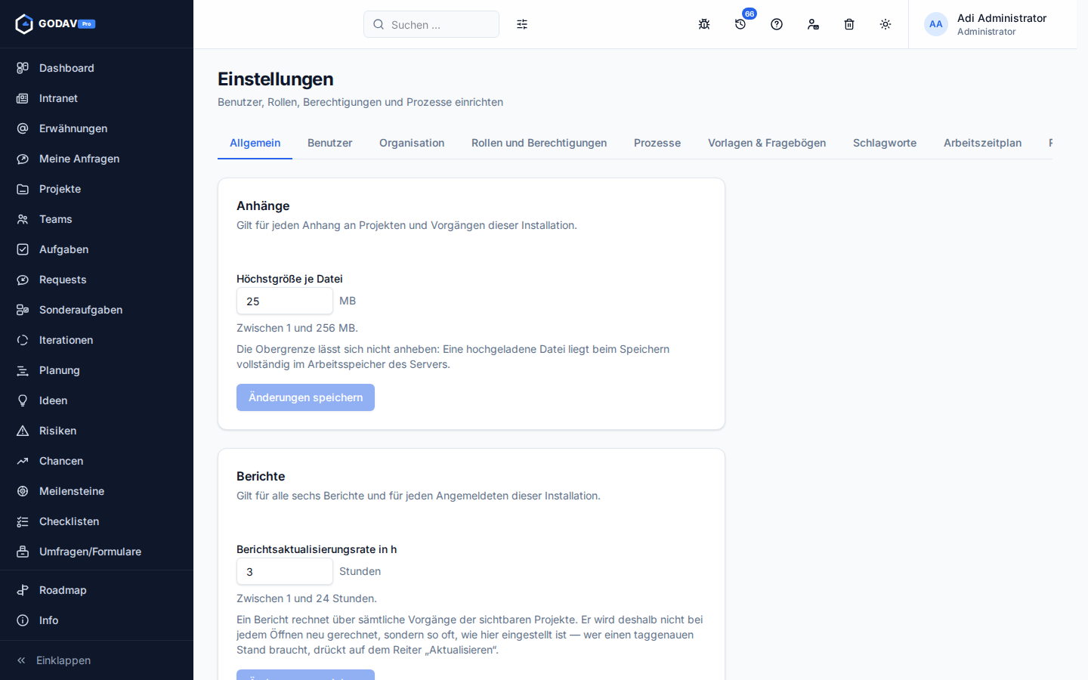This screenshot has width=1088, height=680.
Task: Open Iterationen in the sidebar
Action: [x=97, y=340]
